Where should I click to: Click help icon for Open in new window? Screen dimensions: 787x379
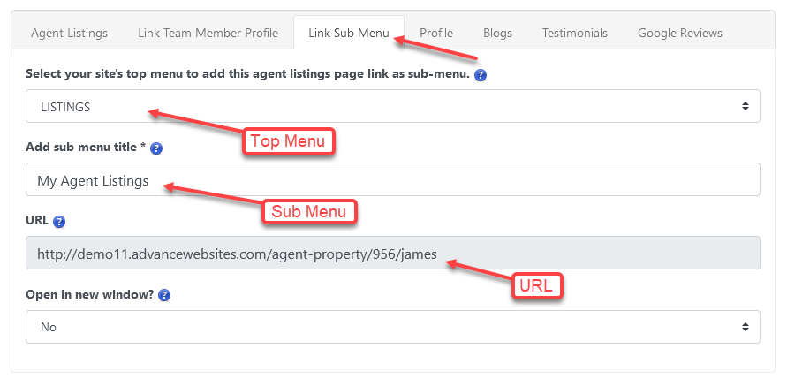coord(164,295)
